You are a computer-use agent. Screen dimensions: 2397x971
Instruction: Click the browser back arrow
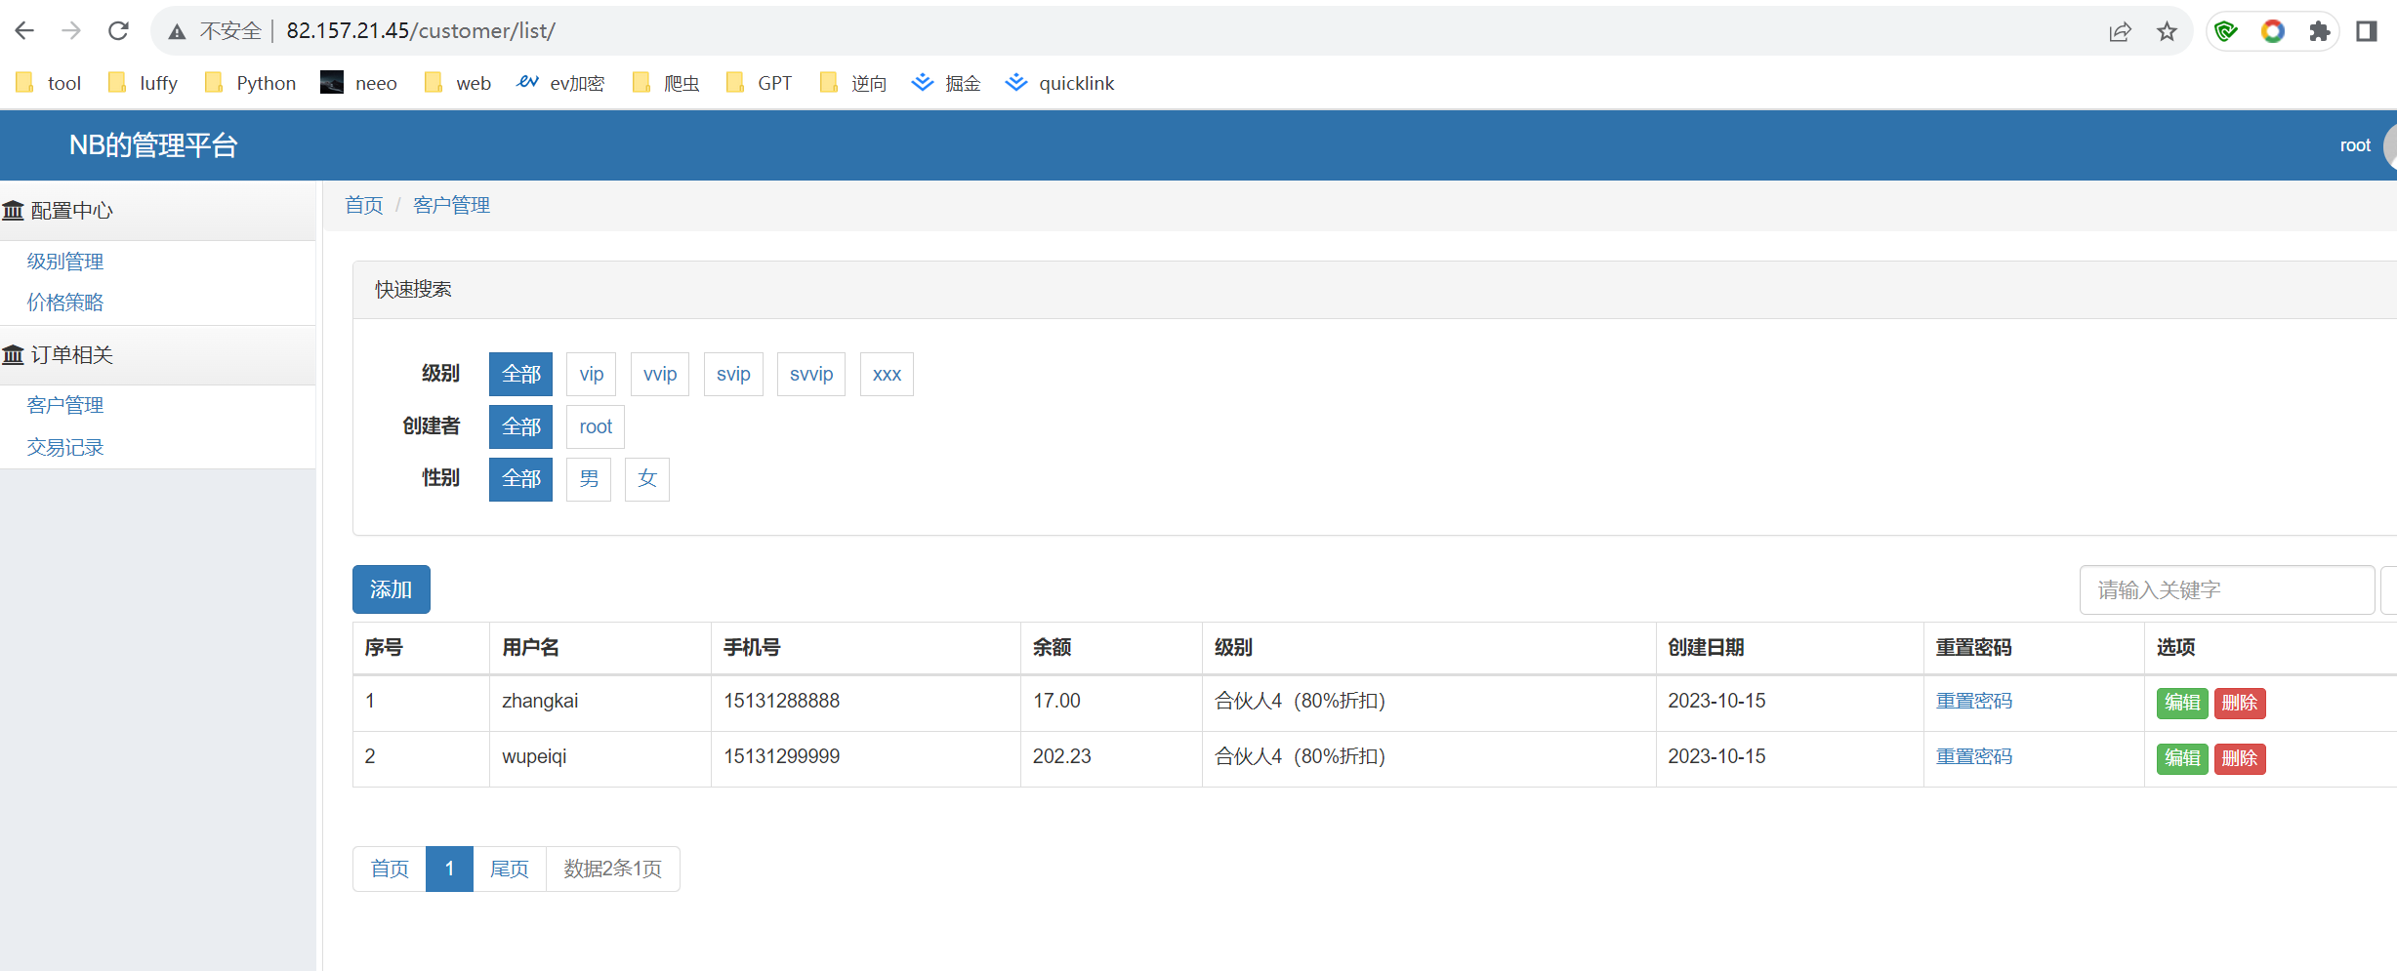tap(24, 31)
